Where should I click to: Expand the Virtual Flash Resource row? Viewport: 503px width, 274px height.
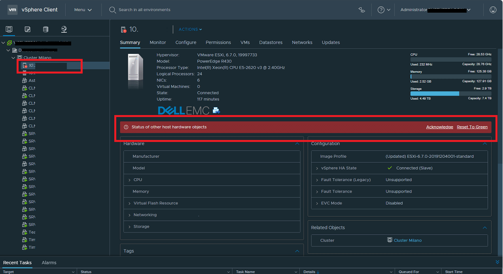(129, 203)
